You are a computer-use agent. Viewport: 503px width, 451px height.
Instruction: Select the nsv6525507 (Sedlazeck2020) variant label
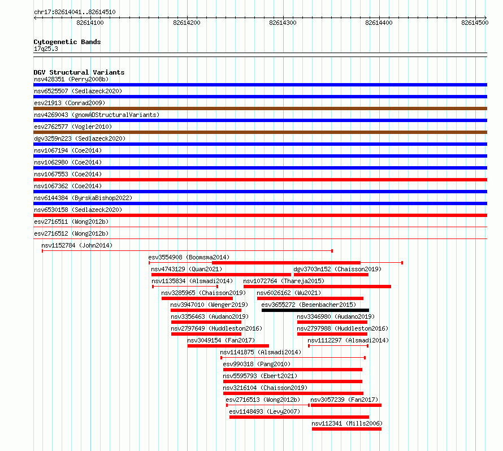pyautogui.click(x=78, y=91)
